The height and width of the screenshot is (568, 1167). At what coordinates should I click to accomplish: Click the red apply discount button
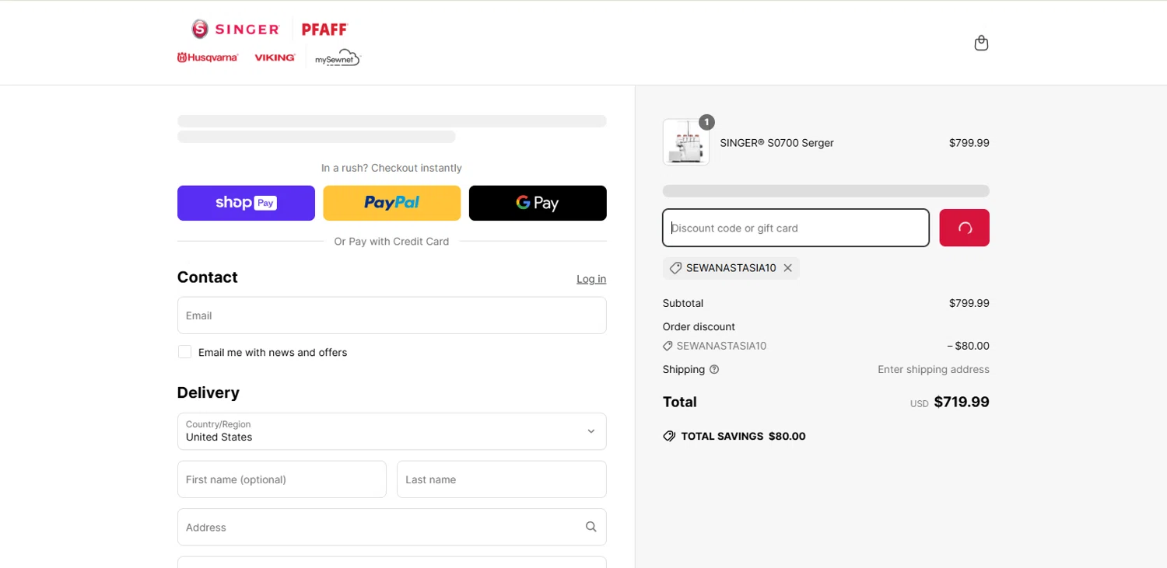964,228
